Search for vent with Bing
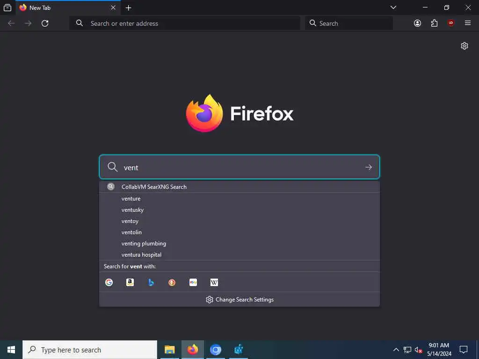 click(151, 282)
